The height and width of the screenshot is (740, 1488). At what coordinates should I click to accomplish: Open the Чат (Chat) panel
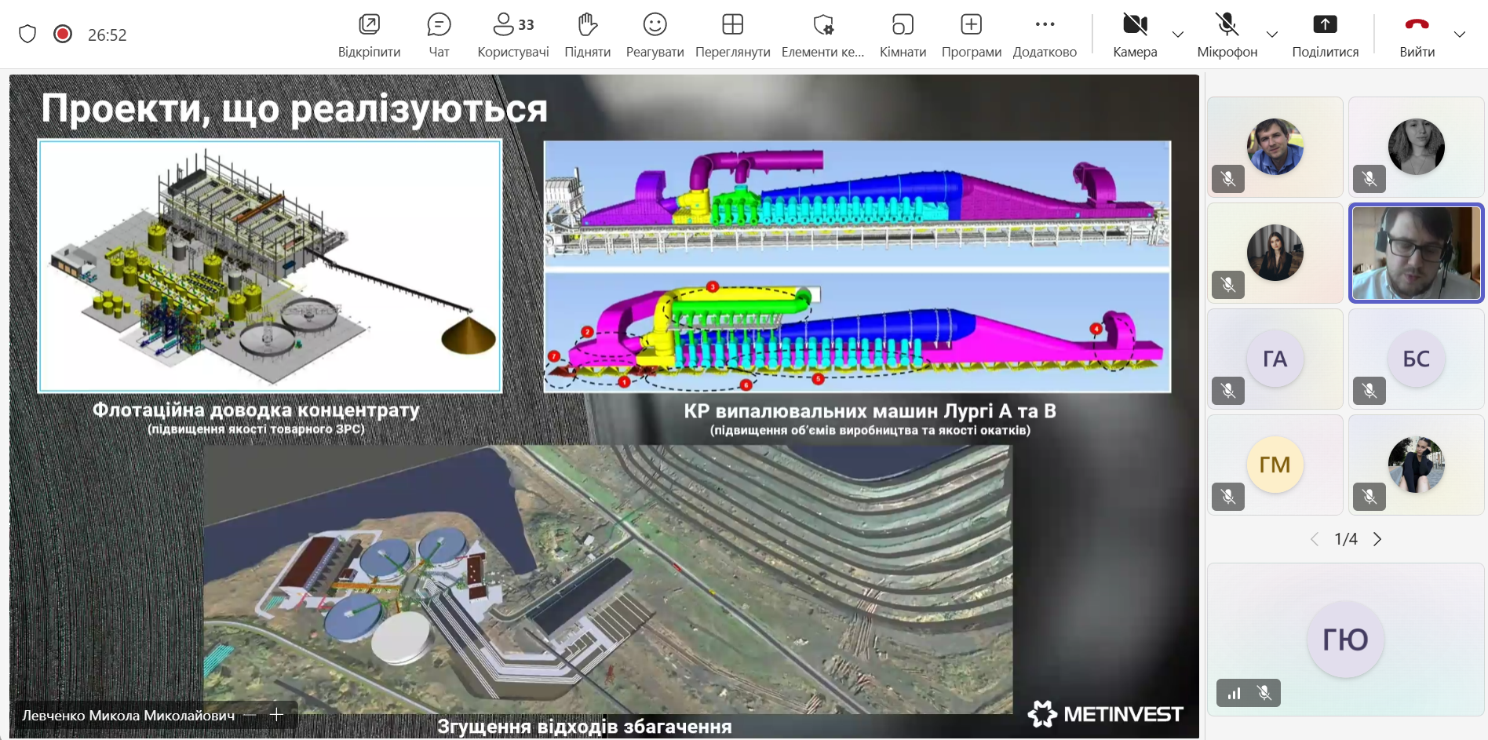coord(439,35)
